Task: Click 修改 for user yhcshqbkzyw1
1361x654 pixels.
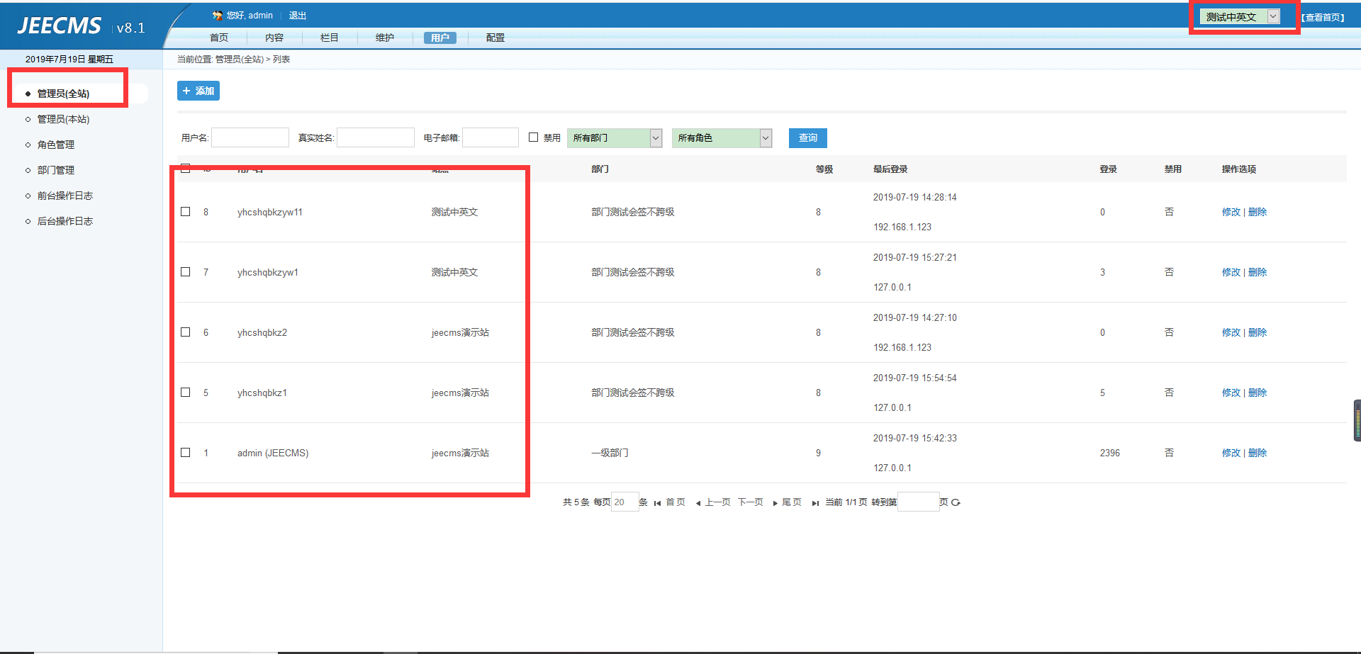Action: pos(1231,272)
